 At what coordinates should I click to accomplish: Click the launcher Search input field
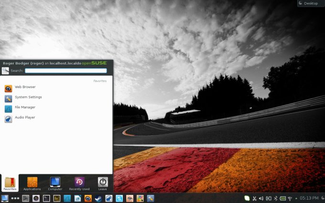pos(65,71)
